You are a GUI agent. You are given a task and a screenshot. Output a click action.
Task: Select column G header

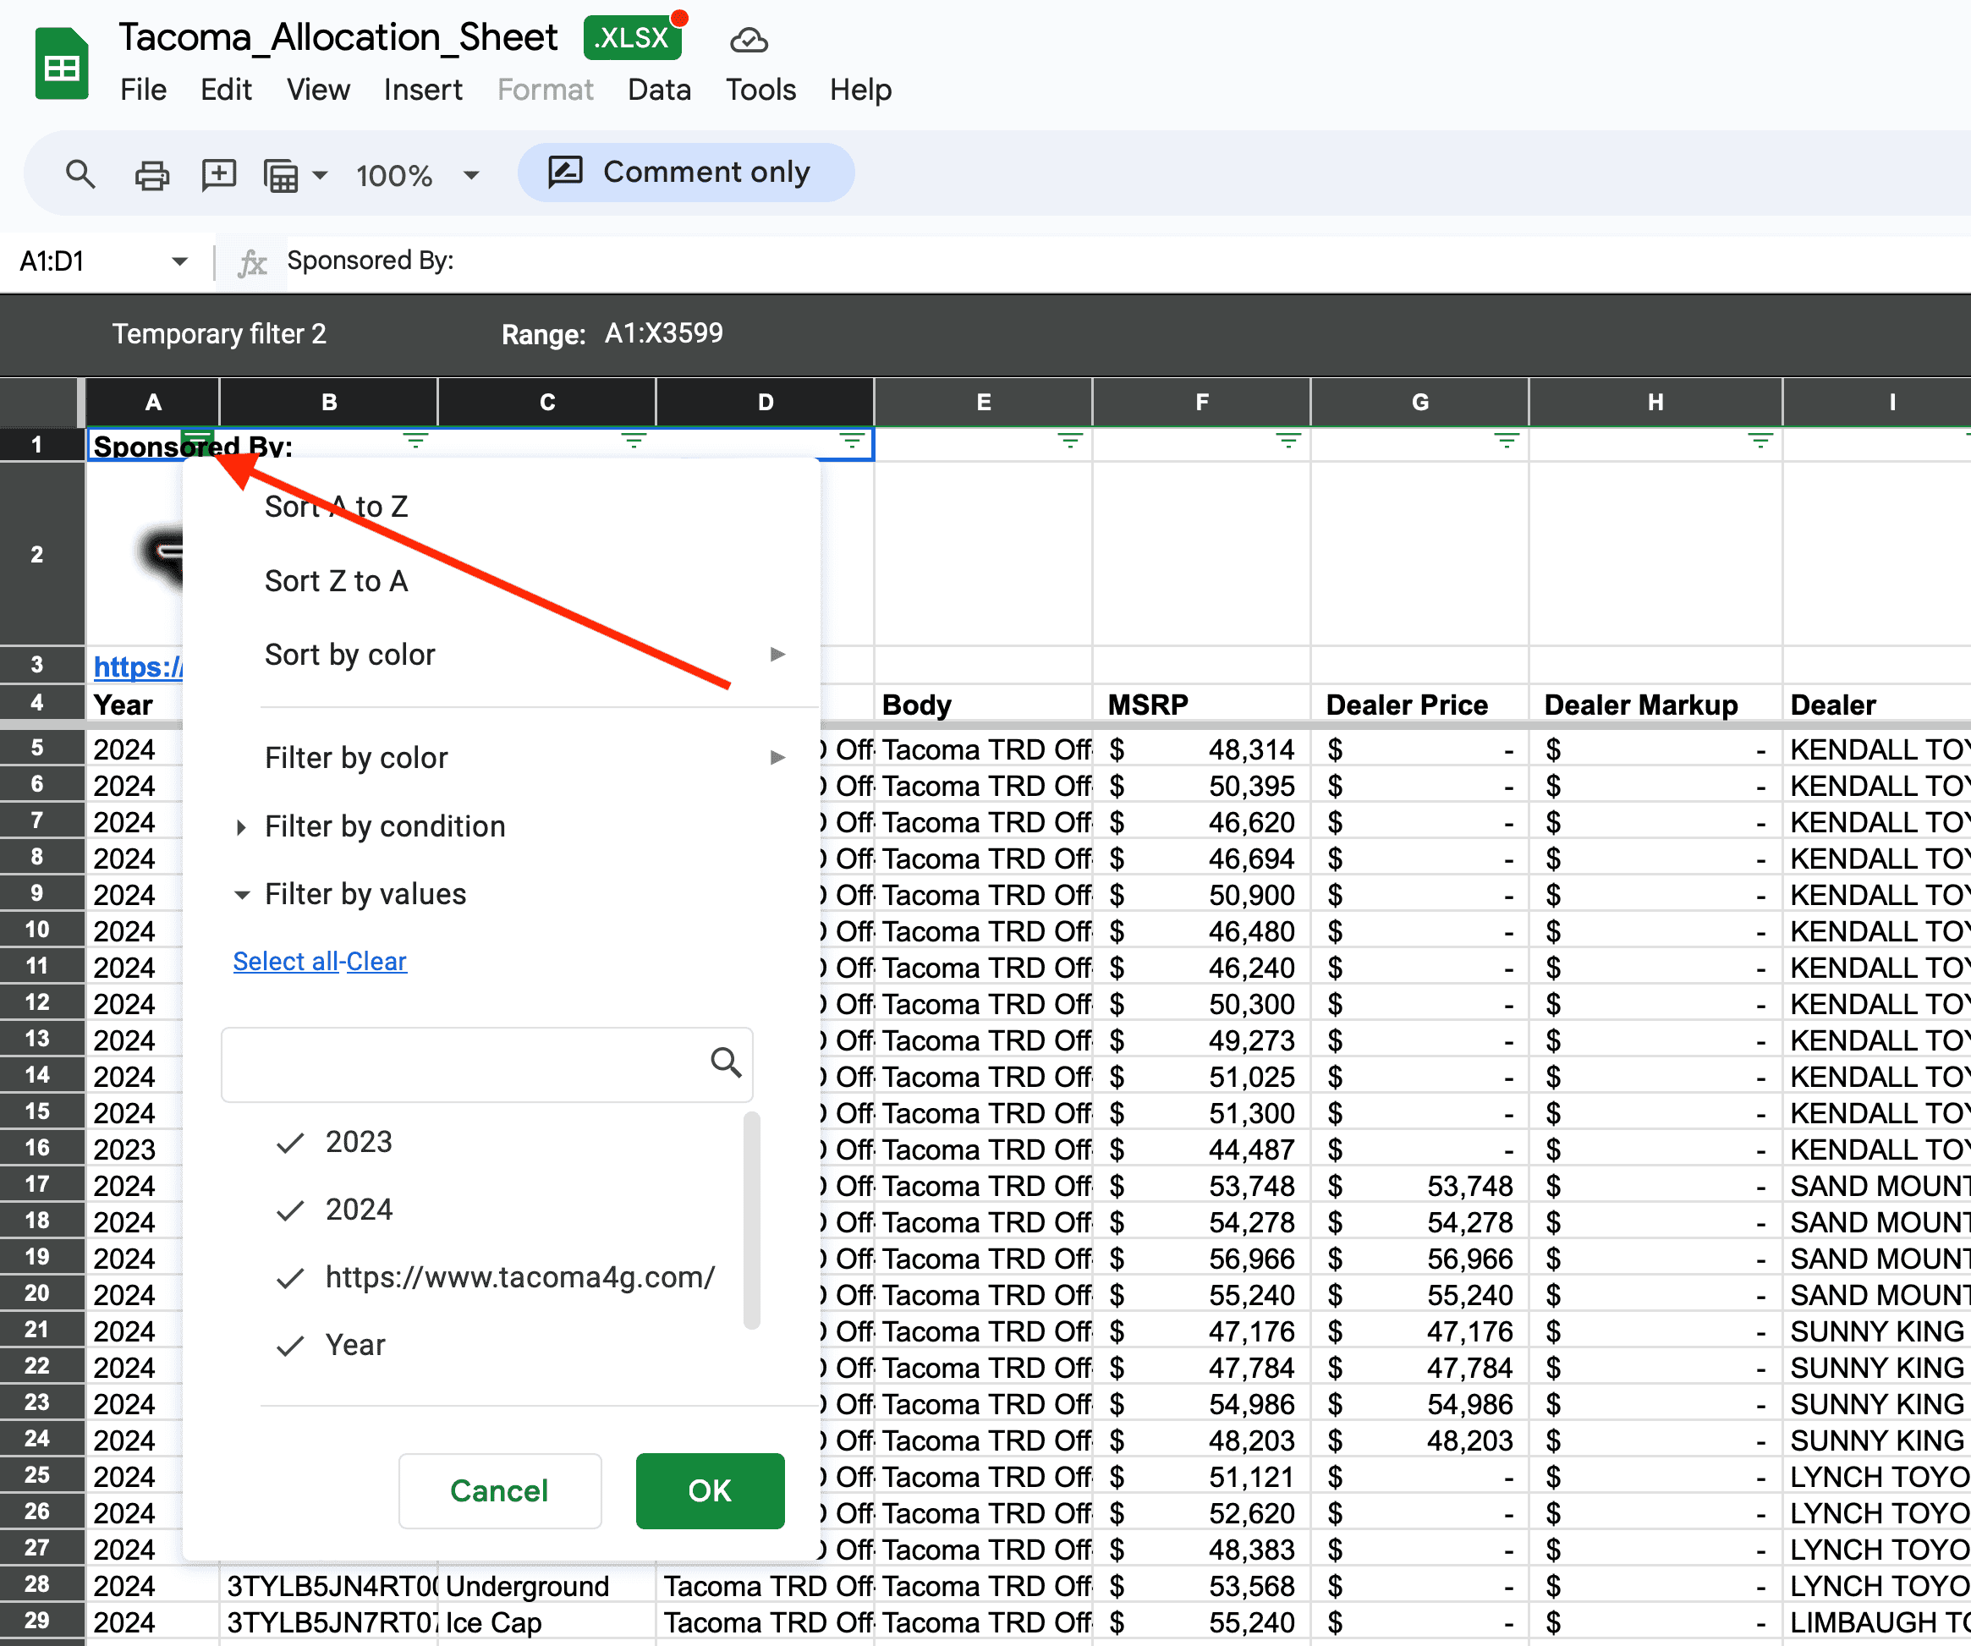(x=1419, y=403)
